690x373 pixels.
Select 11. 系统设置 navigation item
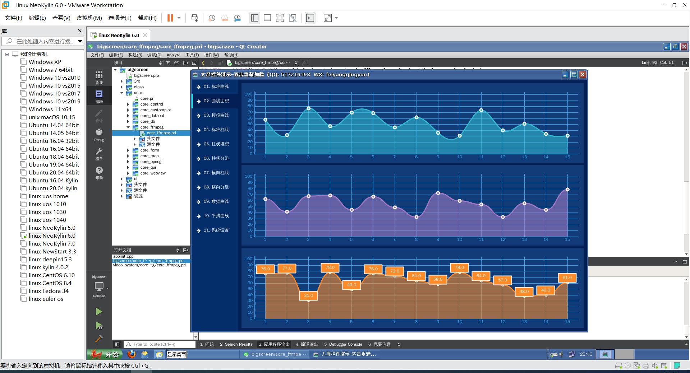(x=215, y=230)
